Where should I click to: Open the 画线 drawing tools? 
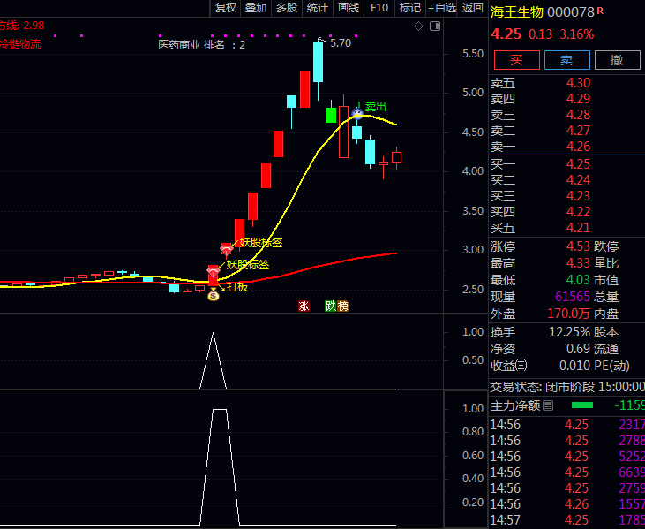click(349, 8)
